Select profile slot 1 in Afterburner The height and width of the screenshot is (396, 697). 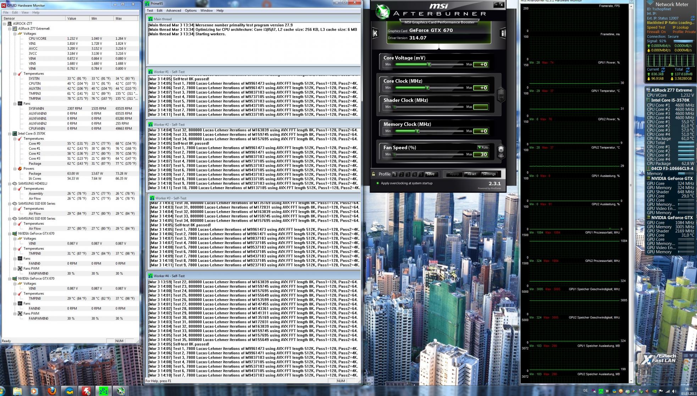(x=394, y=174)
